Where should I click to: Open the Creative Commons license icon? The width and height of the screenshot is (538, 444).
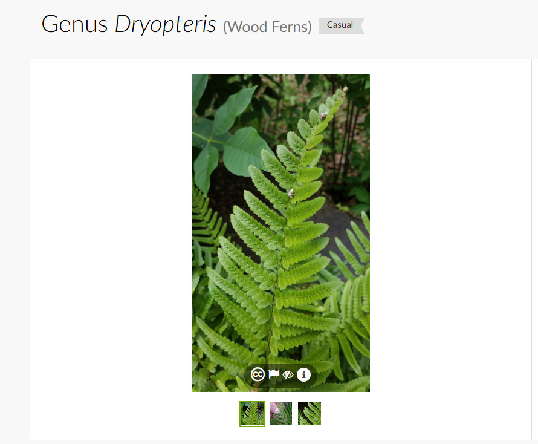[x=258, y=374]
